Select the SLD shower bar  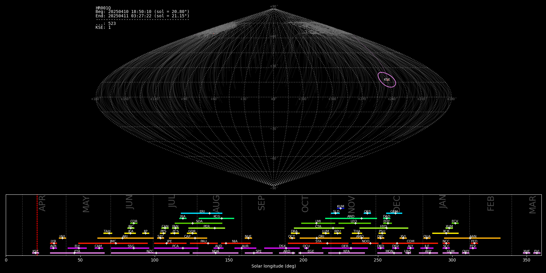[335, 213]
